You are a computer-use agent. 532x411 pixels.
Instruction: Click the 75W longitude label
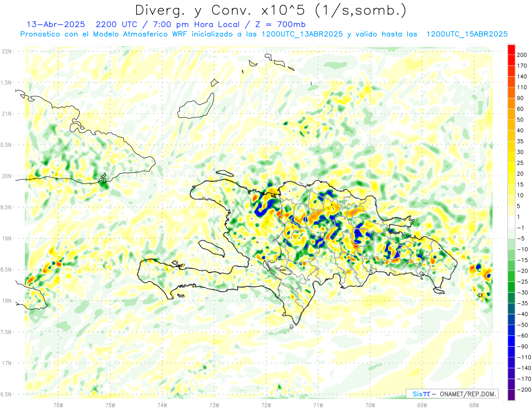pos(110,405)
